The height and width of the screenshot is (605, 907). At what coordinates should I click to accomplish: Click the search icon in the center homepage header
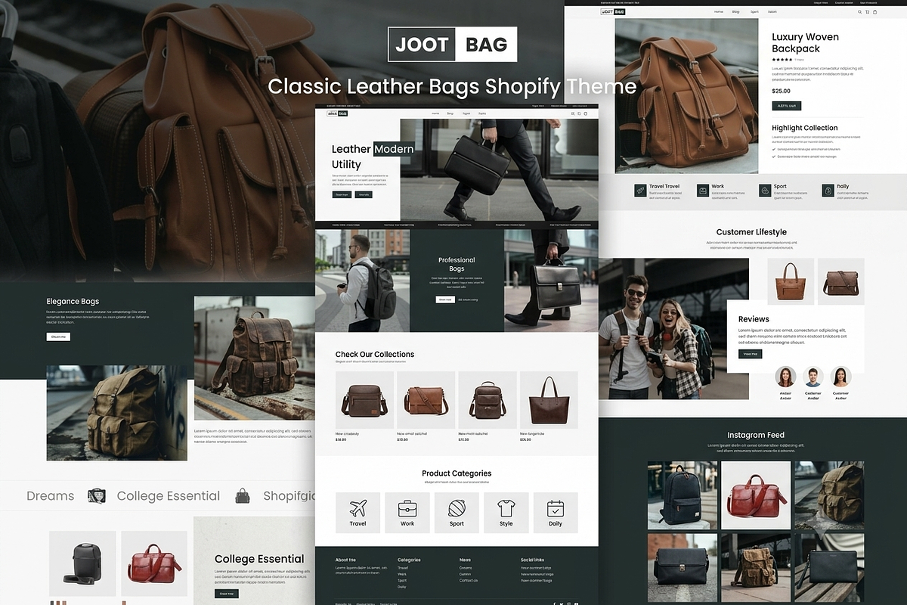(x=574, y=113)
